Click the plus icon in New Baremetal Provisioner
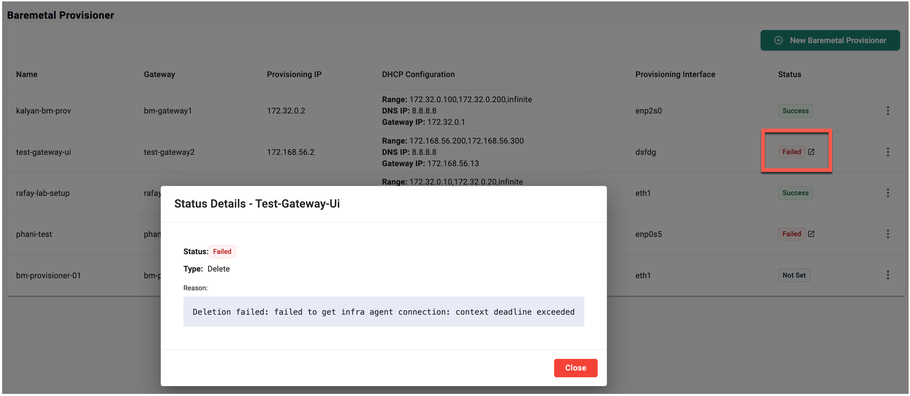 pyautogui.click(x=778, y=40)
